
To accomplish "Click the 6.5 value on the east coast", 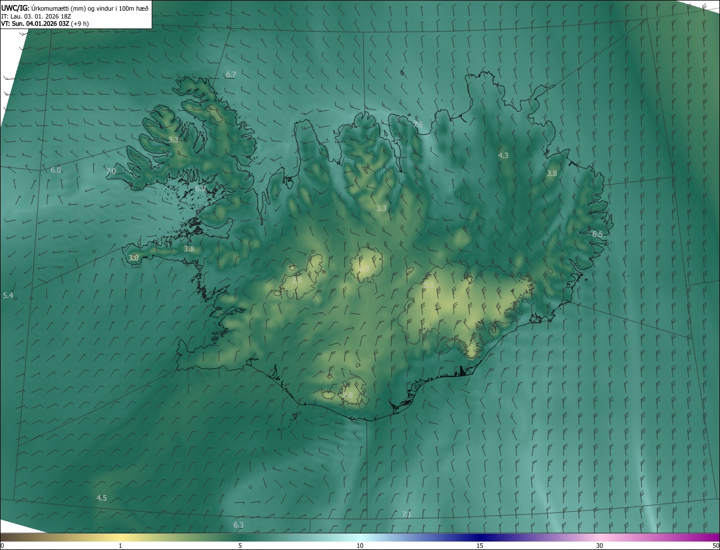I will (597, 234).
